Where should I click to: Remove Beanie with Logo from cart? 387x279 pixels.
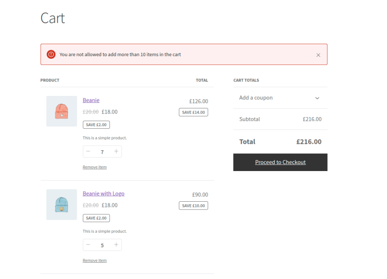[94, 260]
